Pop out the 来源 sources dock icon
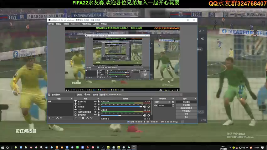The image size is (267, 150). pos(98,99)
